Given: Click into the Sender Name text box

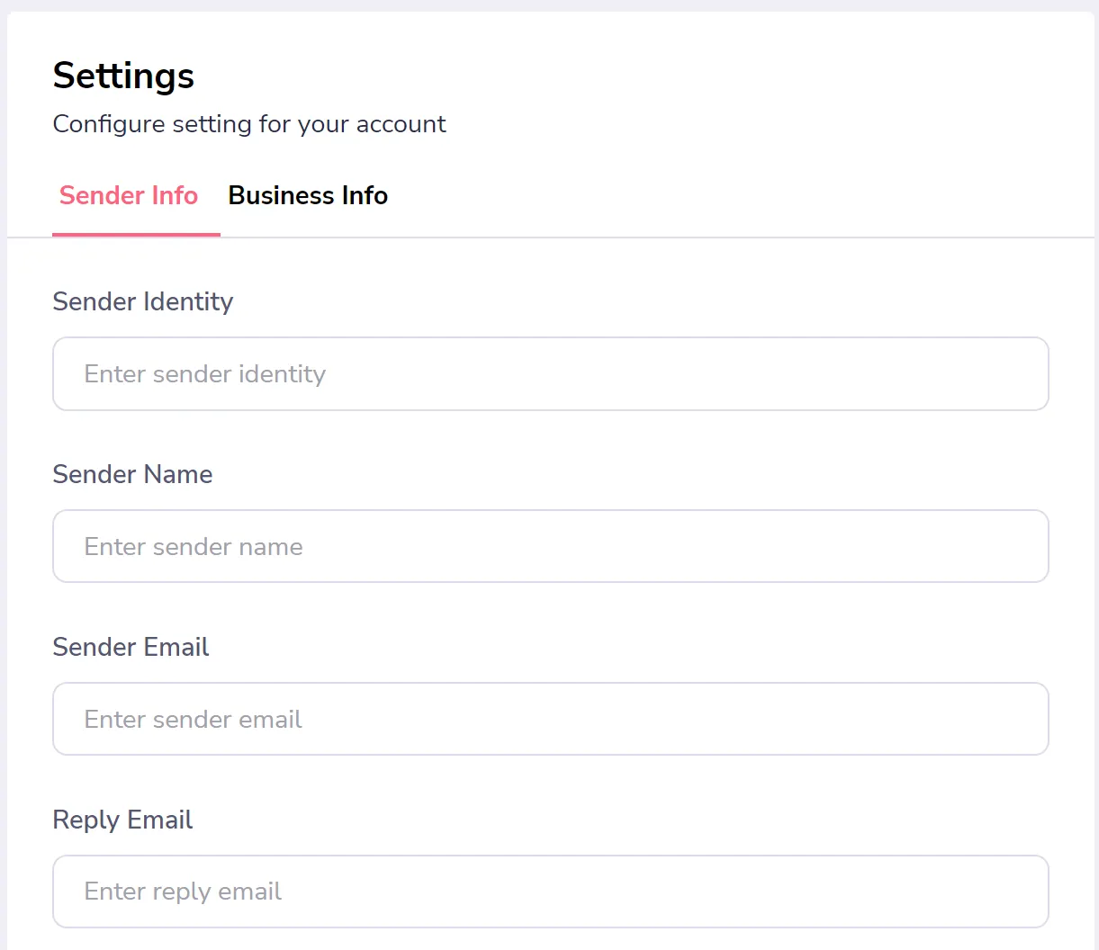Looking at the screenshot, I should click(x=551, y=546).
